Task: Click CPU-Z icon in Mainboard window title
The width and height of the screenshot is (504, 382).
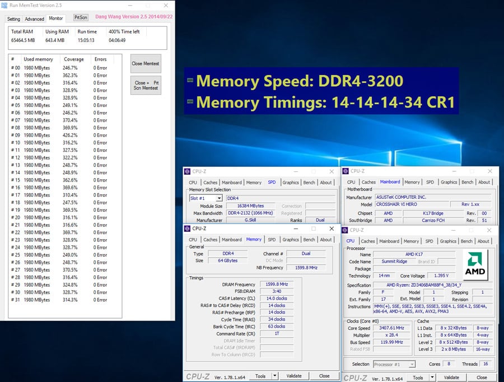Action: [346, 171]
